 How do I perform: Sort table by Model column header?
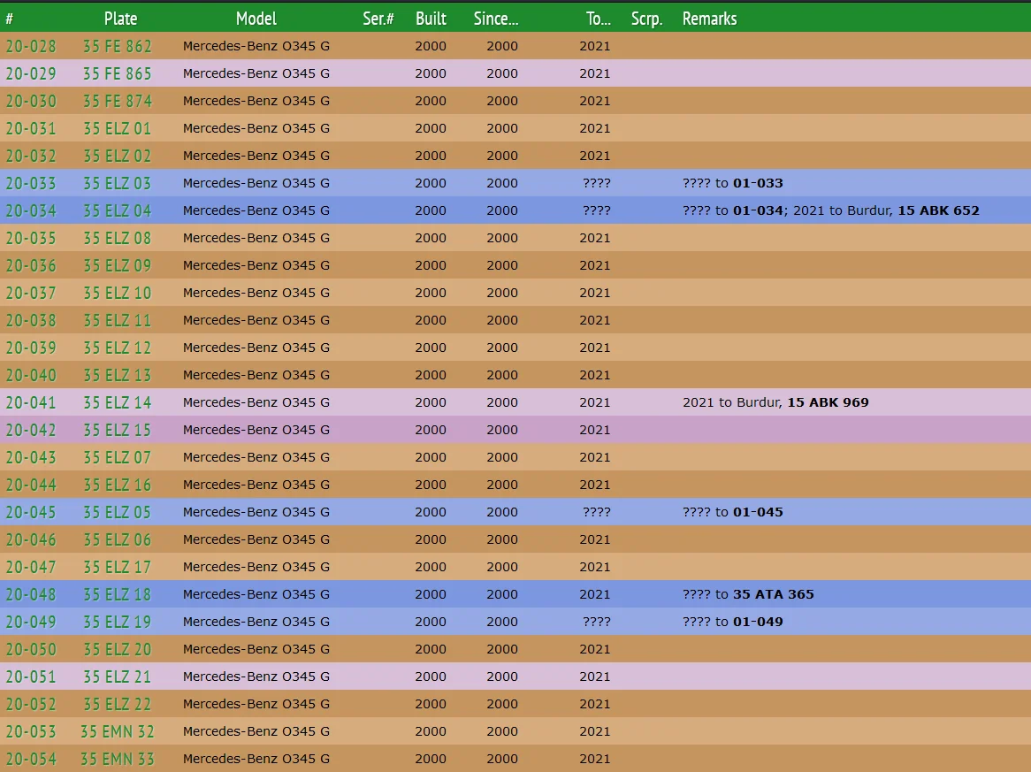click(x=256, y=19)
